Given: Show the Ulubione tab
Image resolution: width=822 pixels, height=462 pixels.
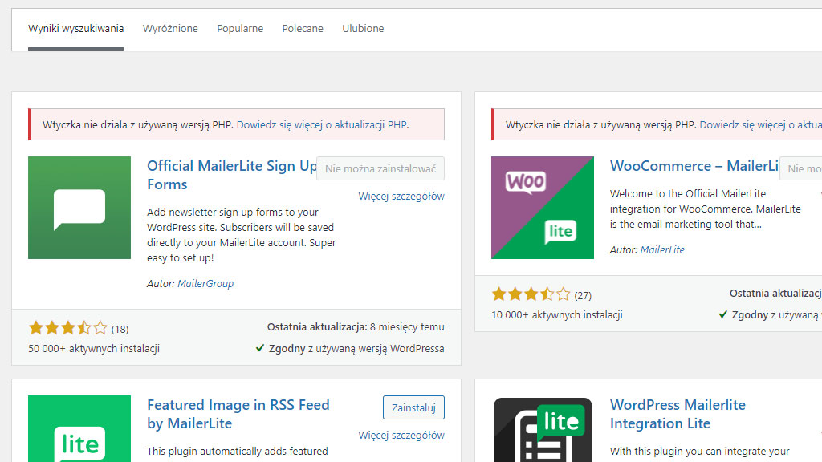Looking at the screenshot, I should 363,29.
